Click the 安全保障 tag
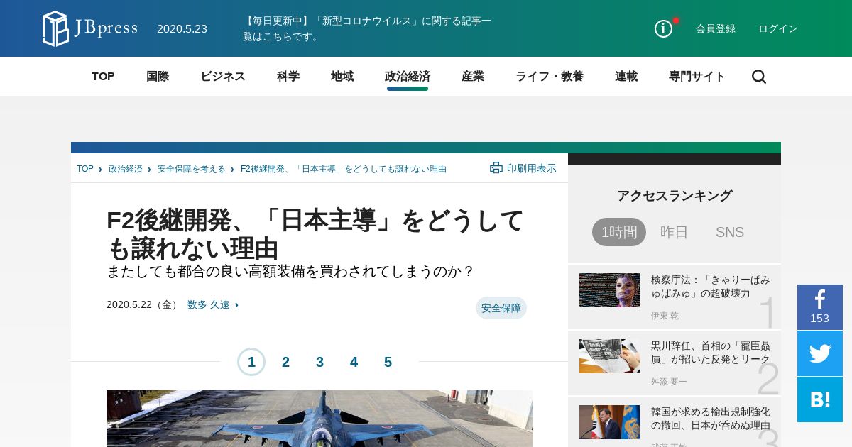This screenshot has height=447, width=852. 501,308
